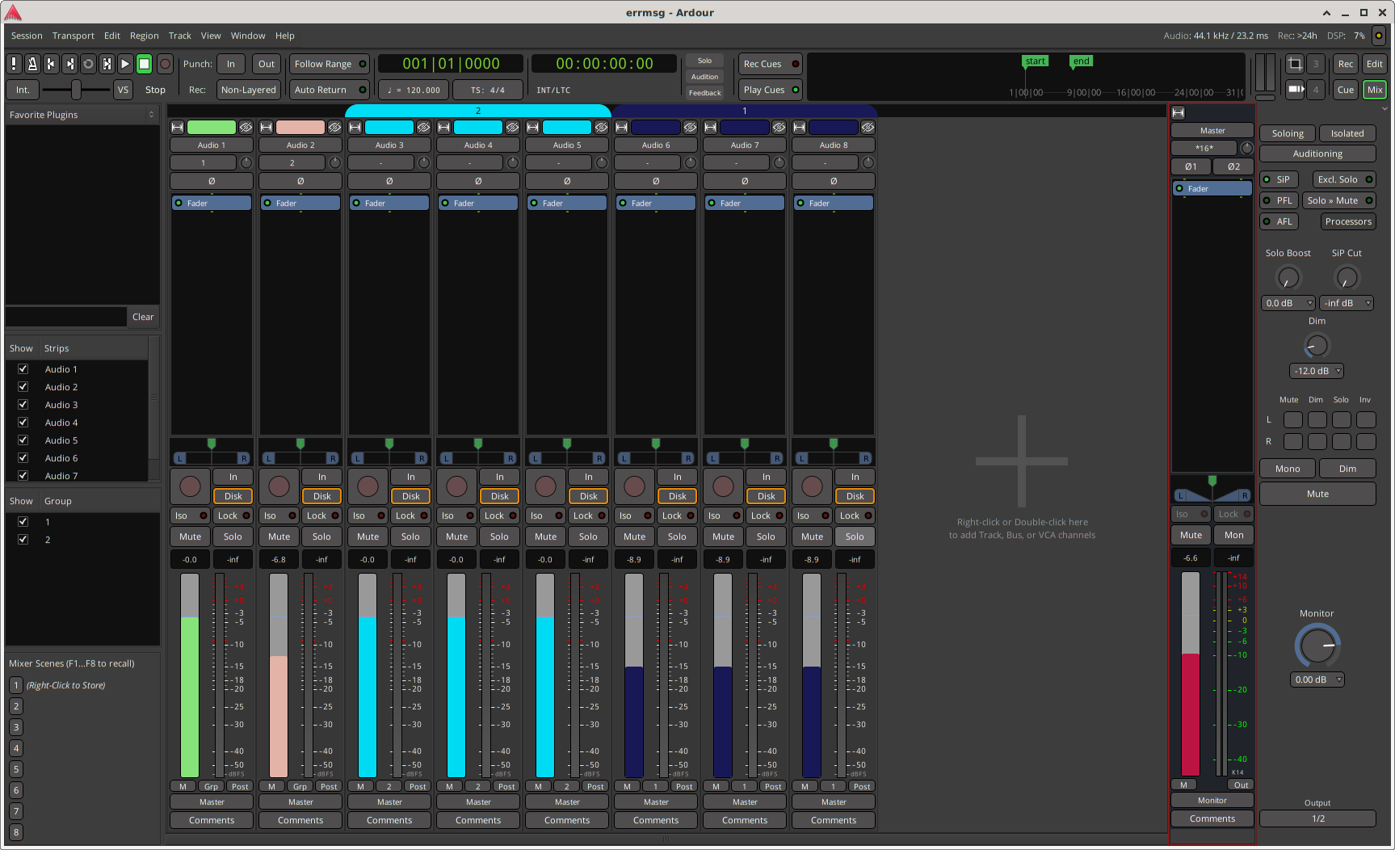The width and height of the screenshot is (1395, 850).
Task: Click the global record button
Action: coord(165,64)
